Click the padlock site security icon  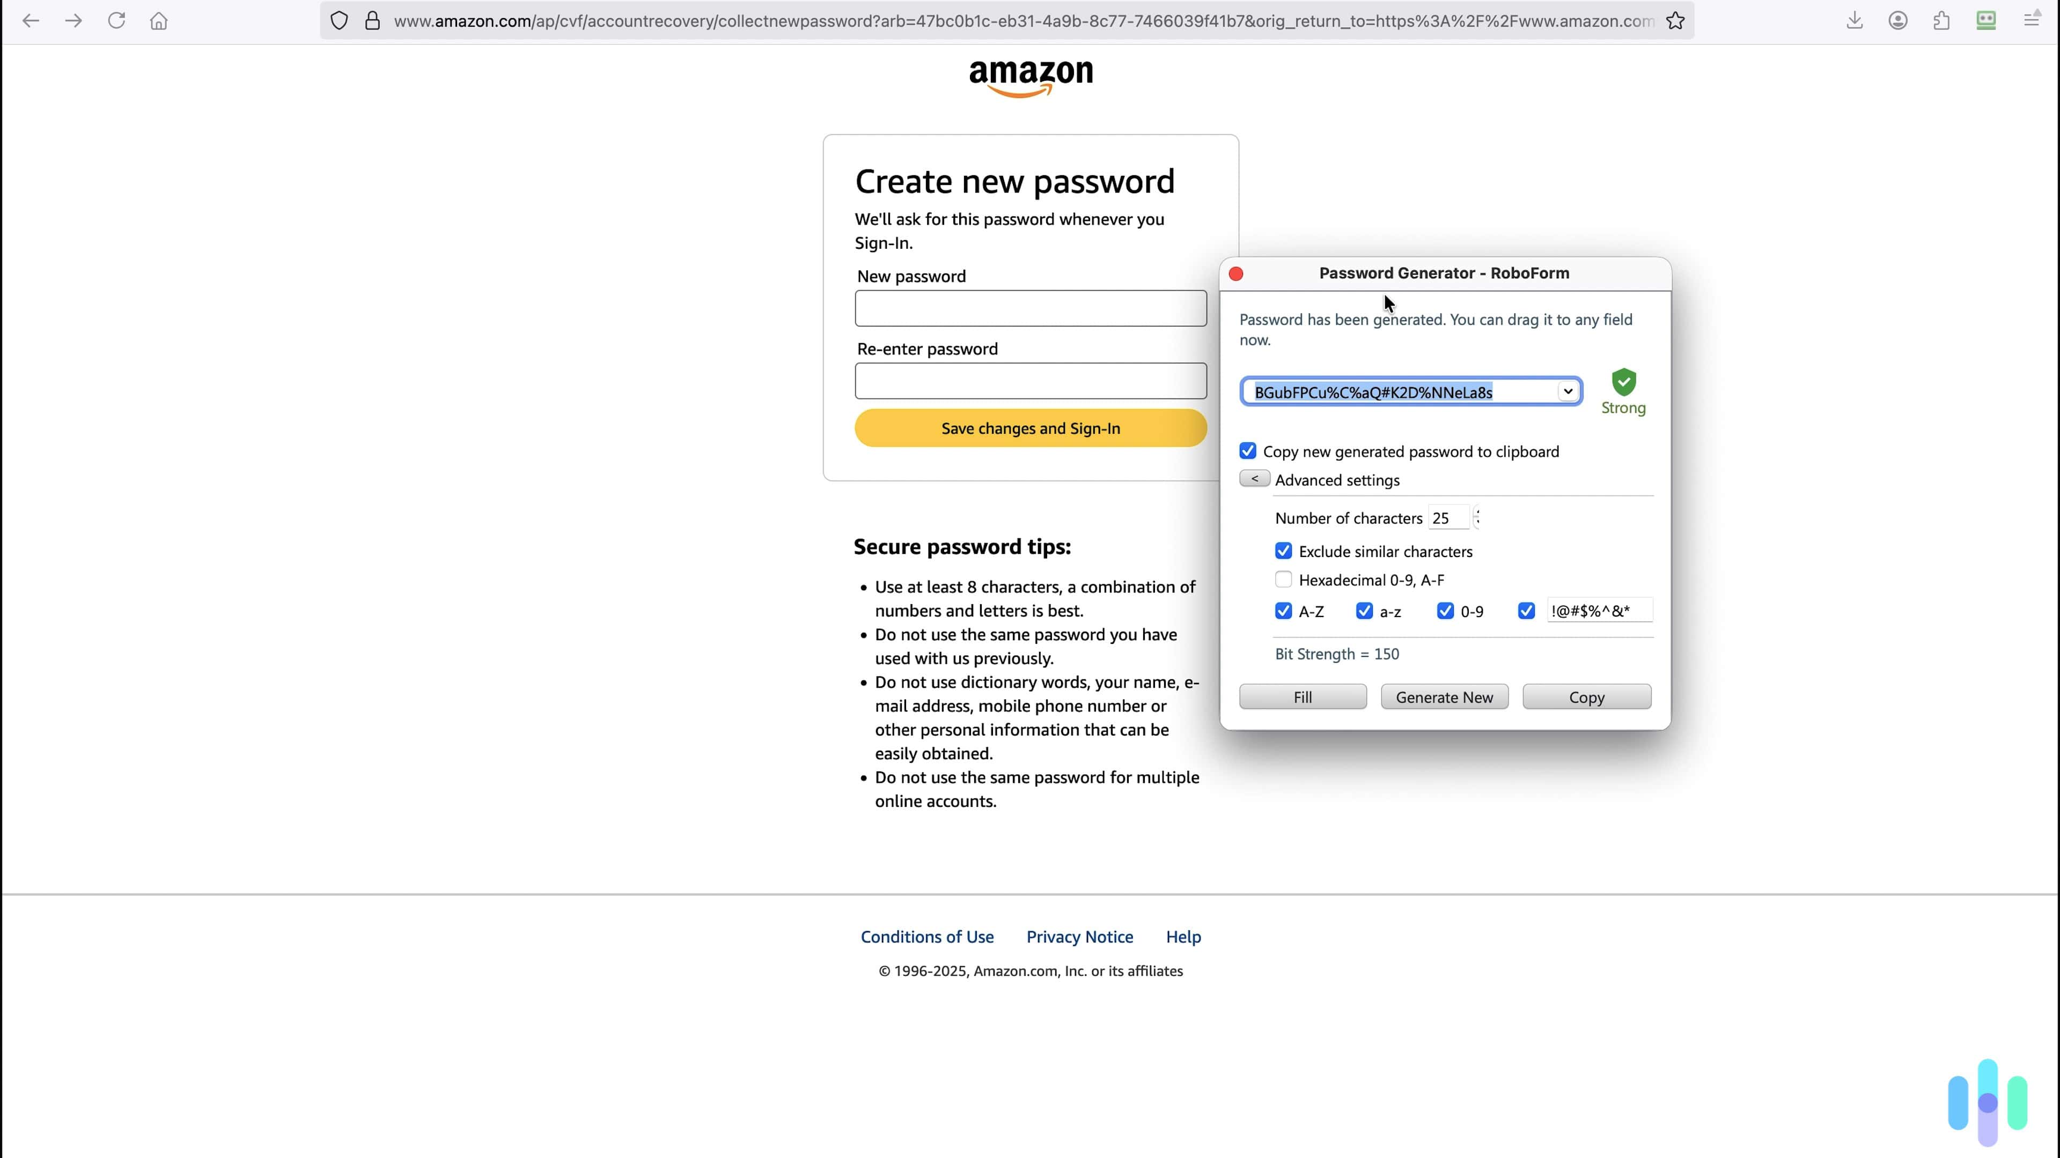coord(372,21)
